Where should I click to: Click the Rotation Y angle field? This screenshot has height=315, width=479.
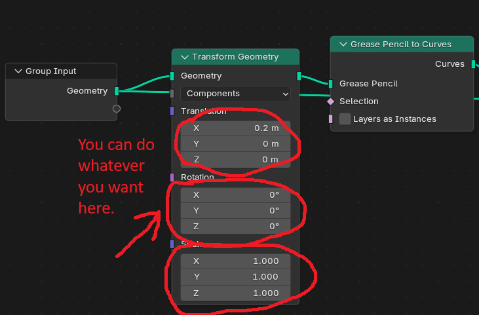tap(235, 211)
